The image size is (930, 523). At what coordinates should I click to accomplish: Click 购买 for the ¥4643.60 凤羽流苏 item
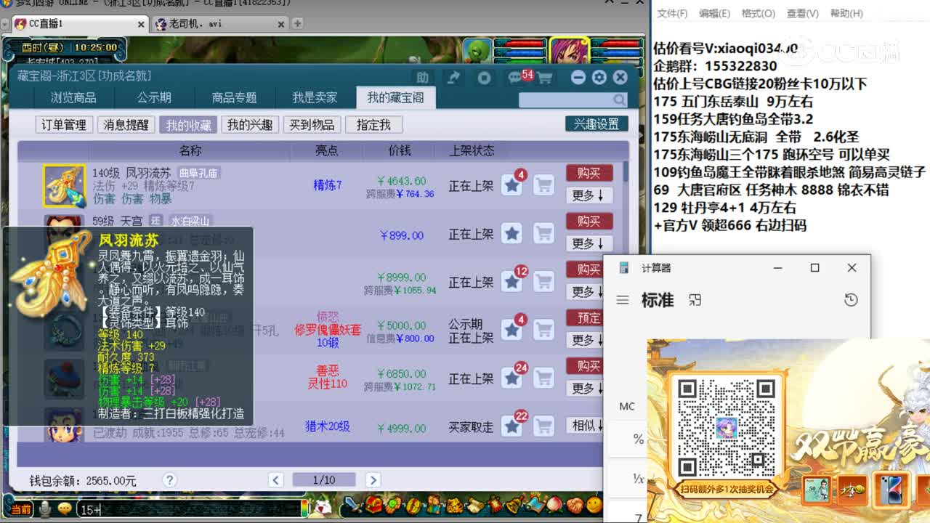[589, 173]
